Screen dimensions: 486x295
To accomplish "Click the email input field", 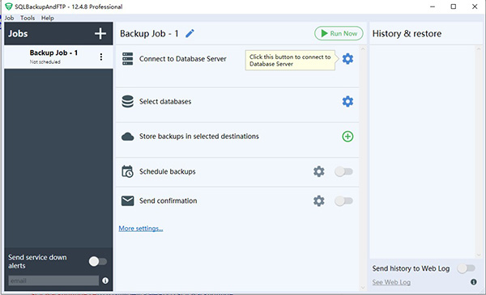I will (53, 280).
